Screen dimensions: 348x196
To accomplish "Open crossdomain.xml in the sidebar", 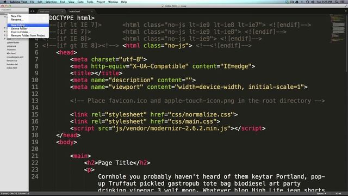I will tap(15, 57).
